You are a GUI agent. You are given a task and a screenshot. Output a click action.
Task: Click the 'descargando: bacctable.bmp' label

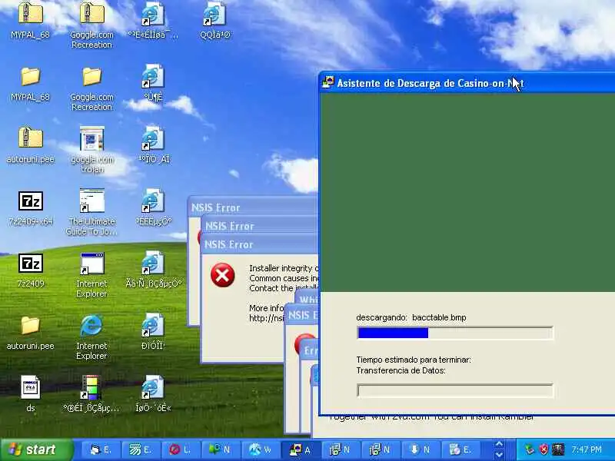[x=411, y=317]
